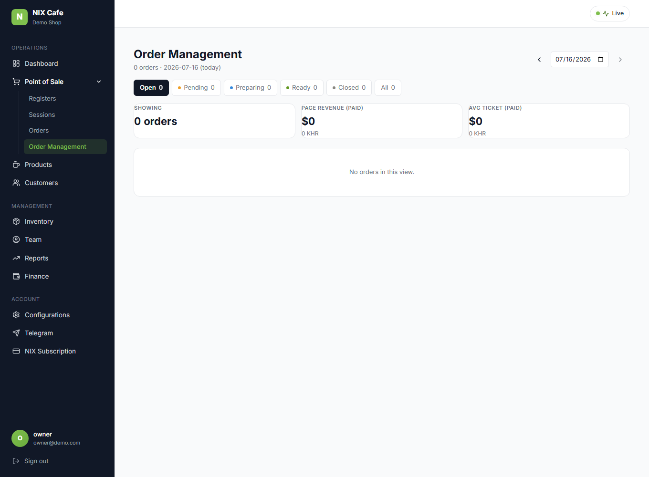Viewport: 649px width, 477px height.
Task: Open the Dashboard sidebar item
Action: pos(57,63)
